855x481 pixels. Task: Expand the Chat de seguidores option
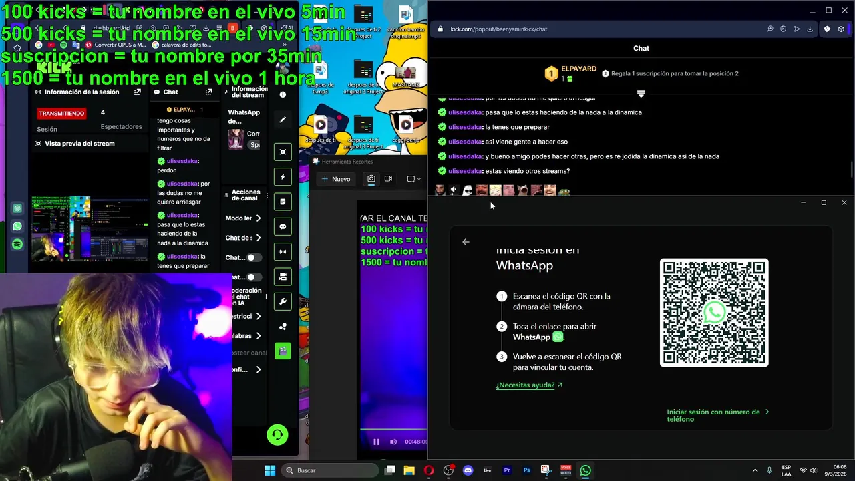[259, 238]
